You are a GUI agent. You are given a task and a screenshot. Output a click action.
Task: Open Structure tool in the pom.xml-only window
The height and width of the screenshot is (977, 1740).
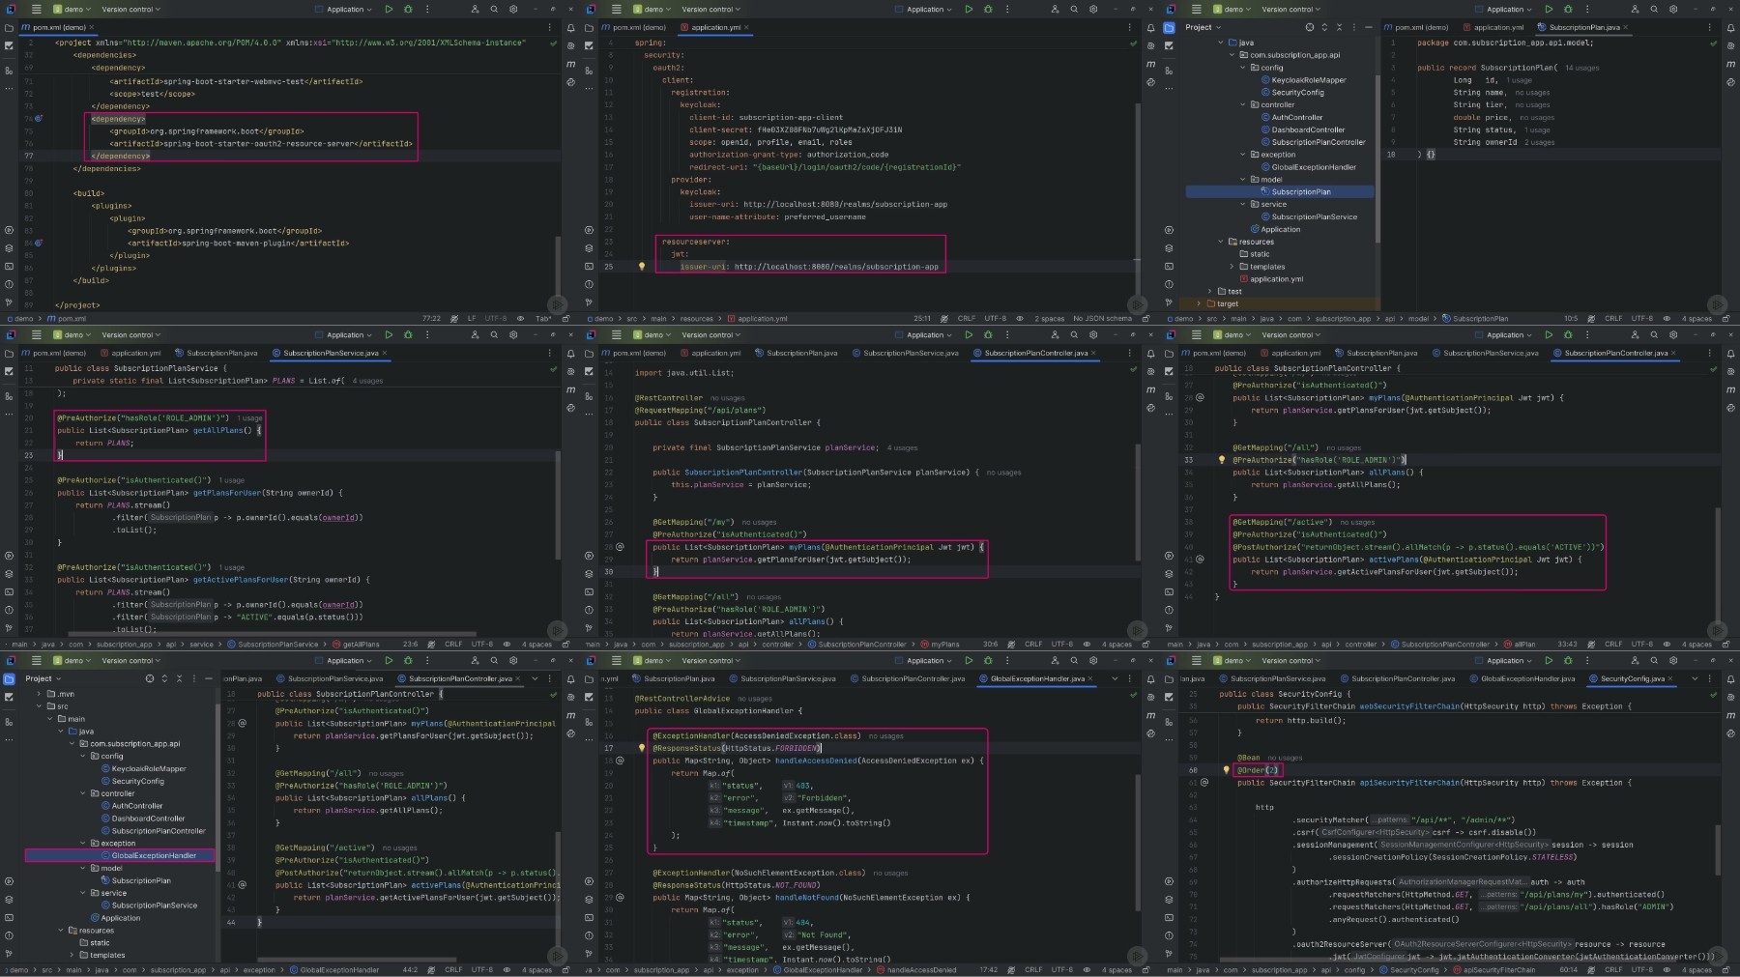tap(9, 70)
